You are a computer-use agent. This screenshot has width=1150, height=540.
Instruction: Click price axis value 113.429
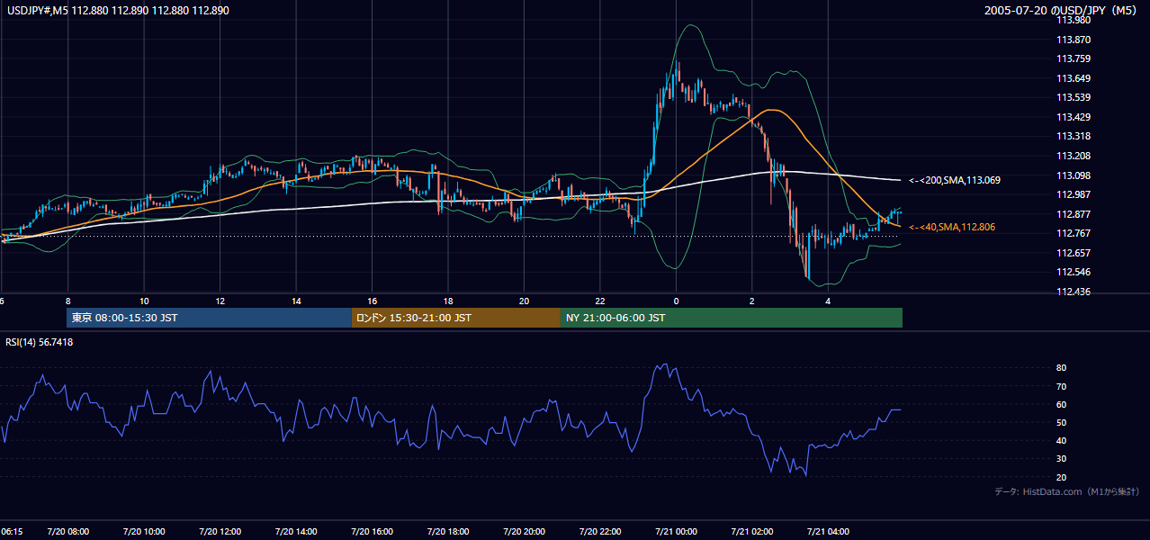1074,117
